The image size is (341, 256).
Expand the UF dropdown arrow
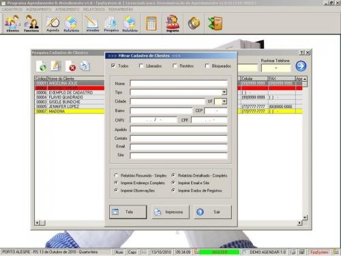(224, 101)
